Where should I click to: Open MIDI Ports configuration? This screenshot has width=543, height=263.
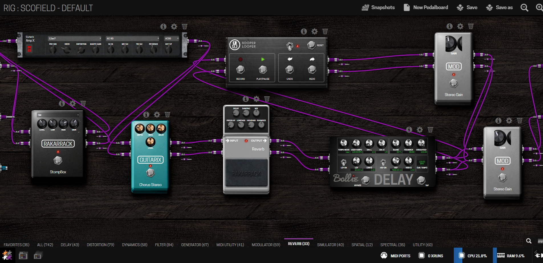396,256
